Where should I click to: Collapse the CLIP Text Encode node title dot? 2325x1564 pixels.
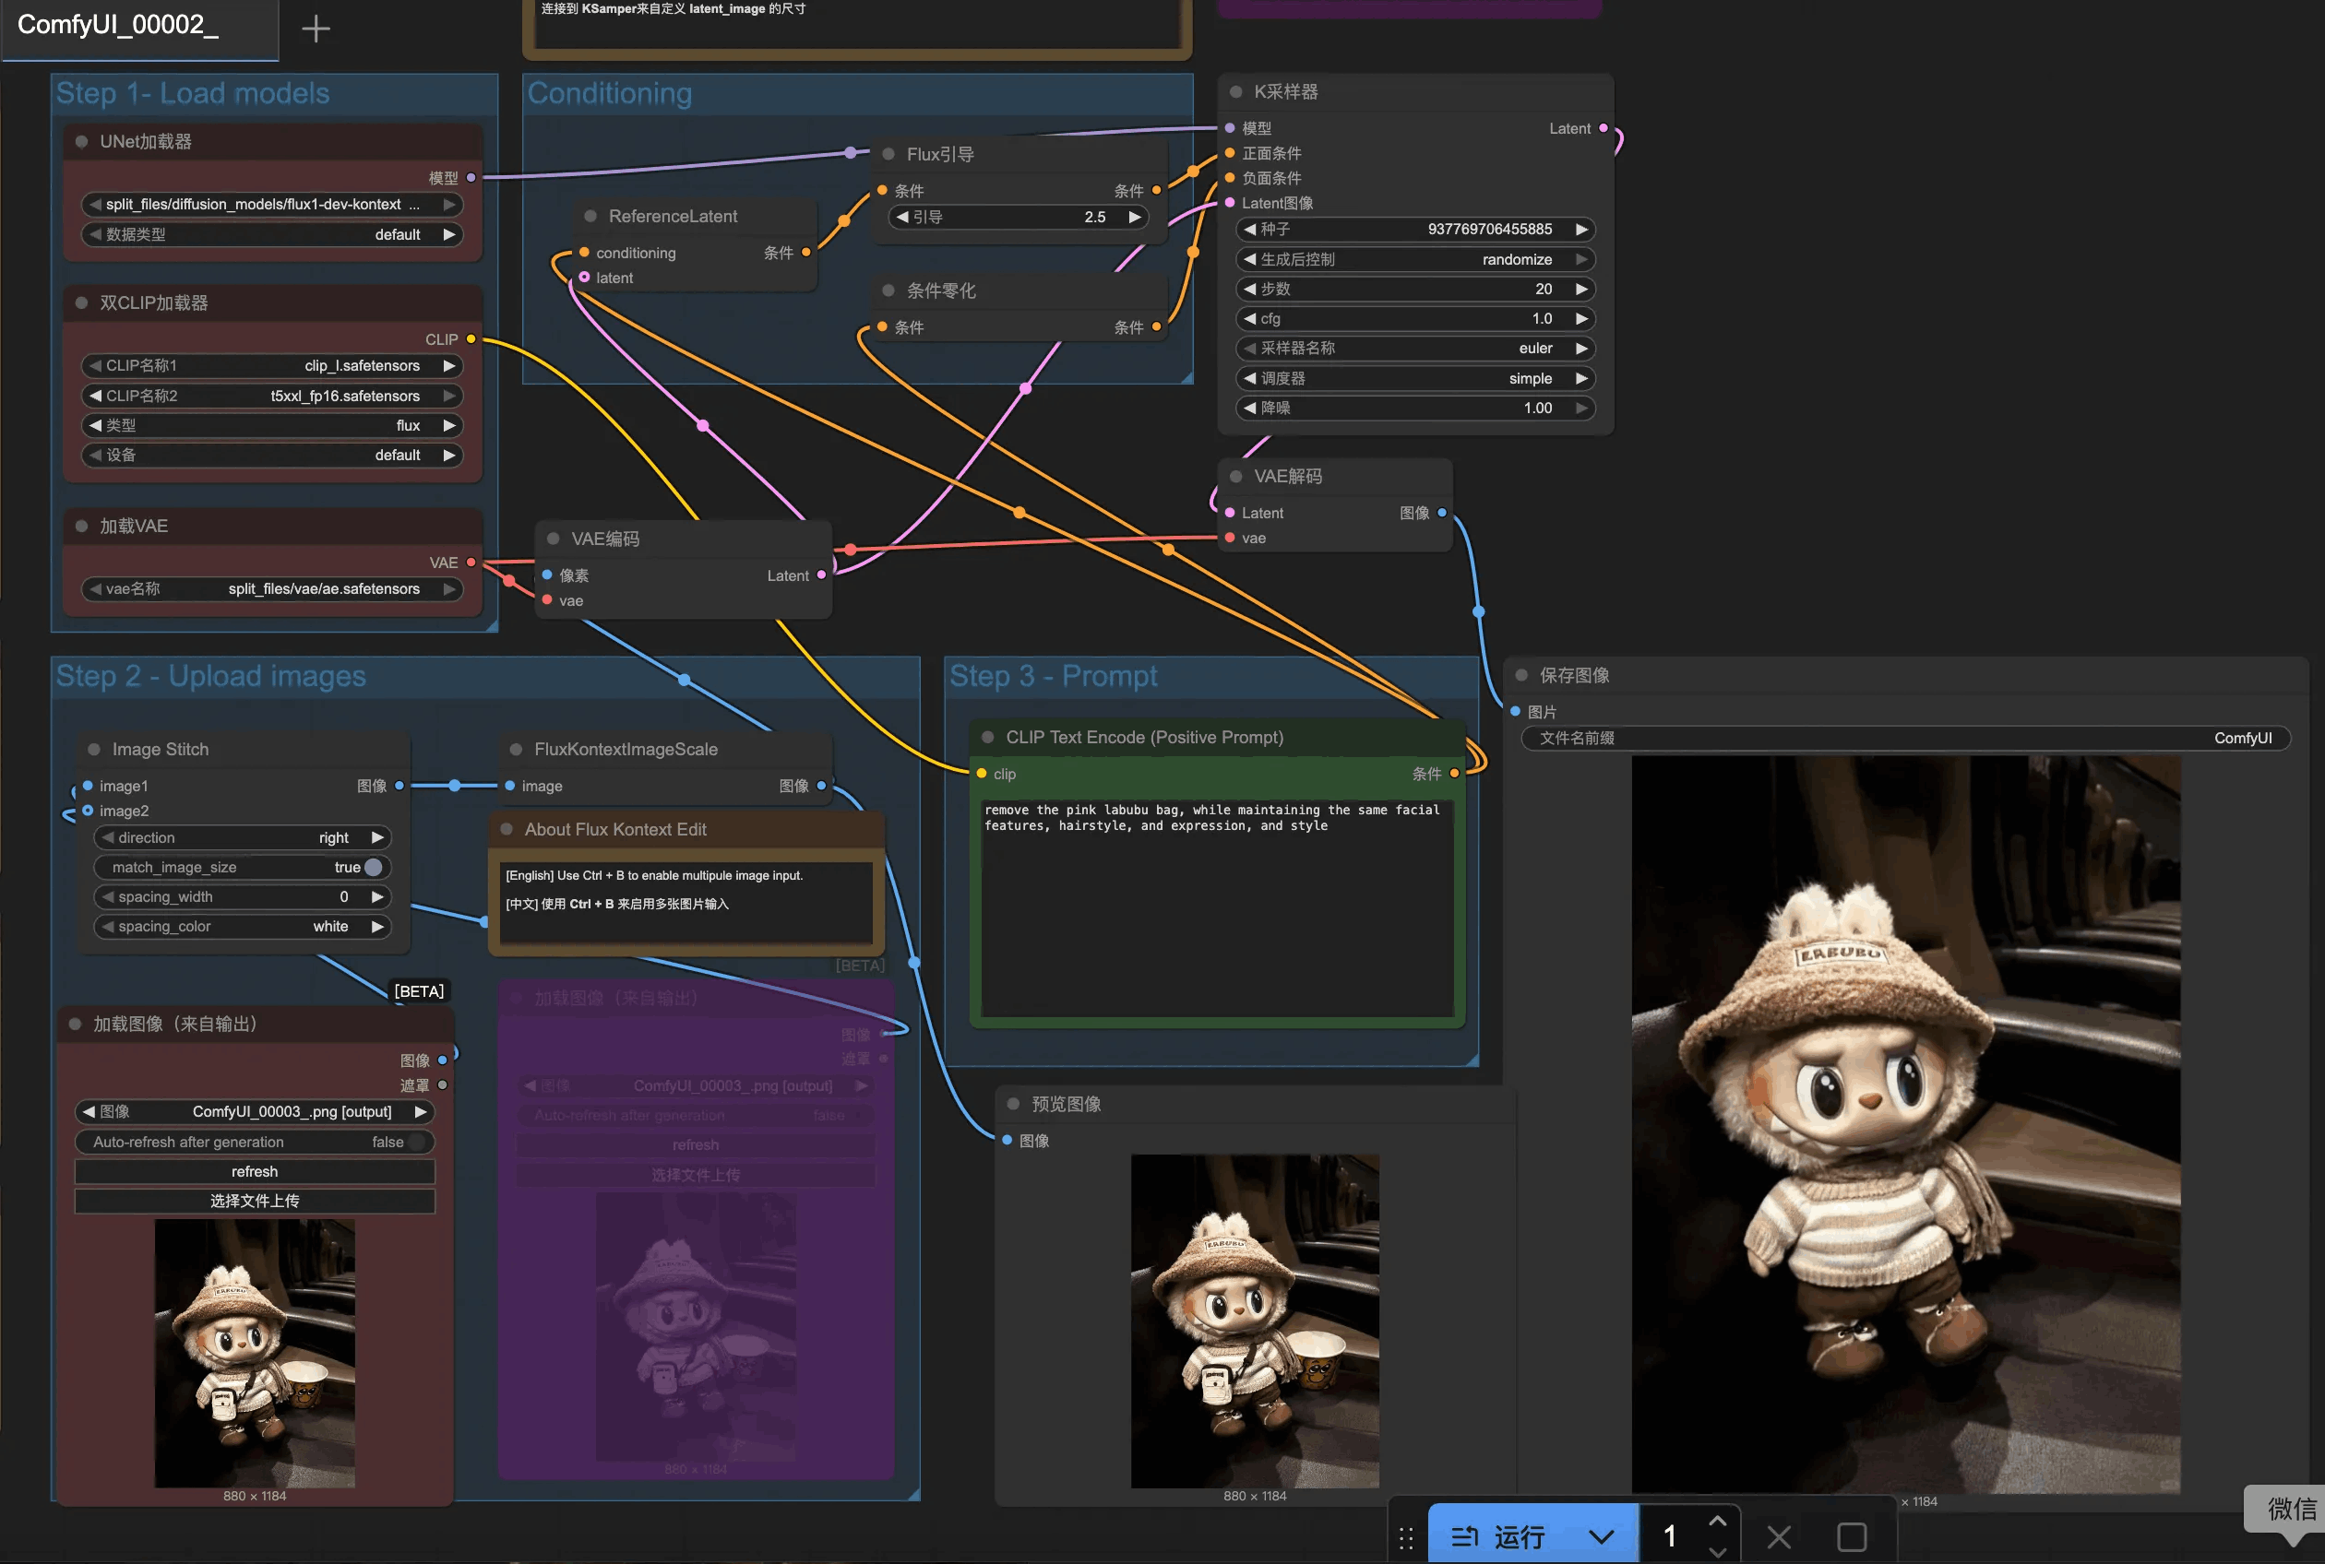(x=988, y=737)
